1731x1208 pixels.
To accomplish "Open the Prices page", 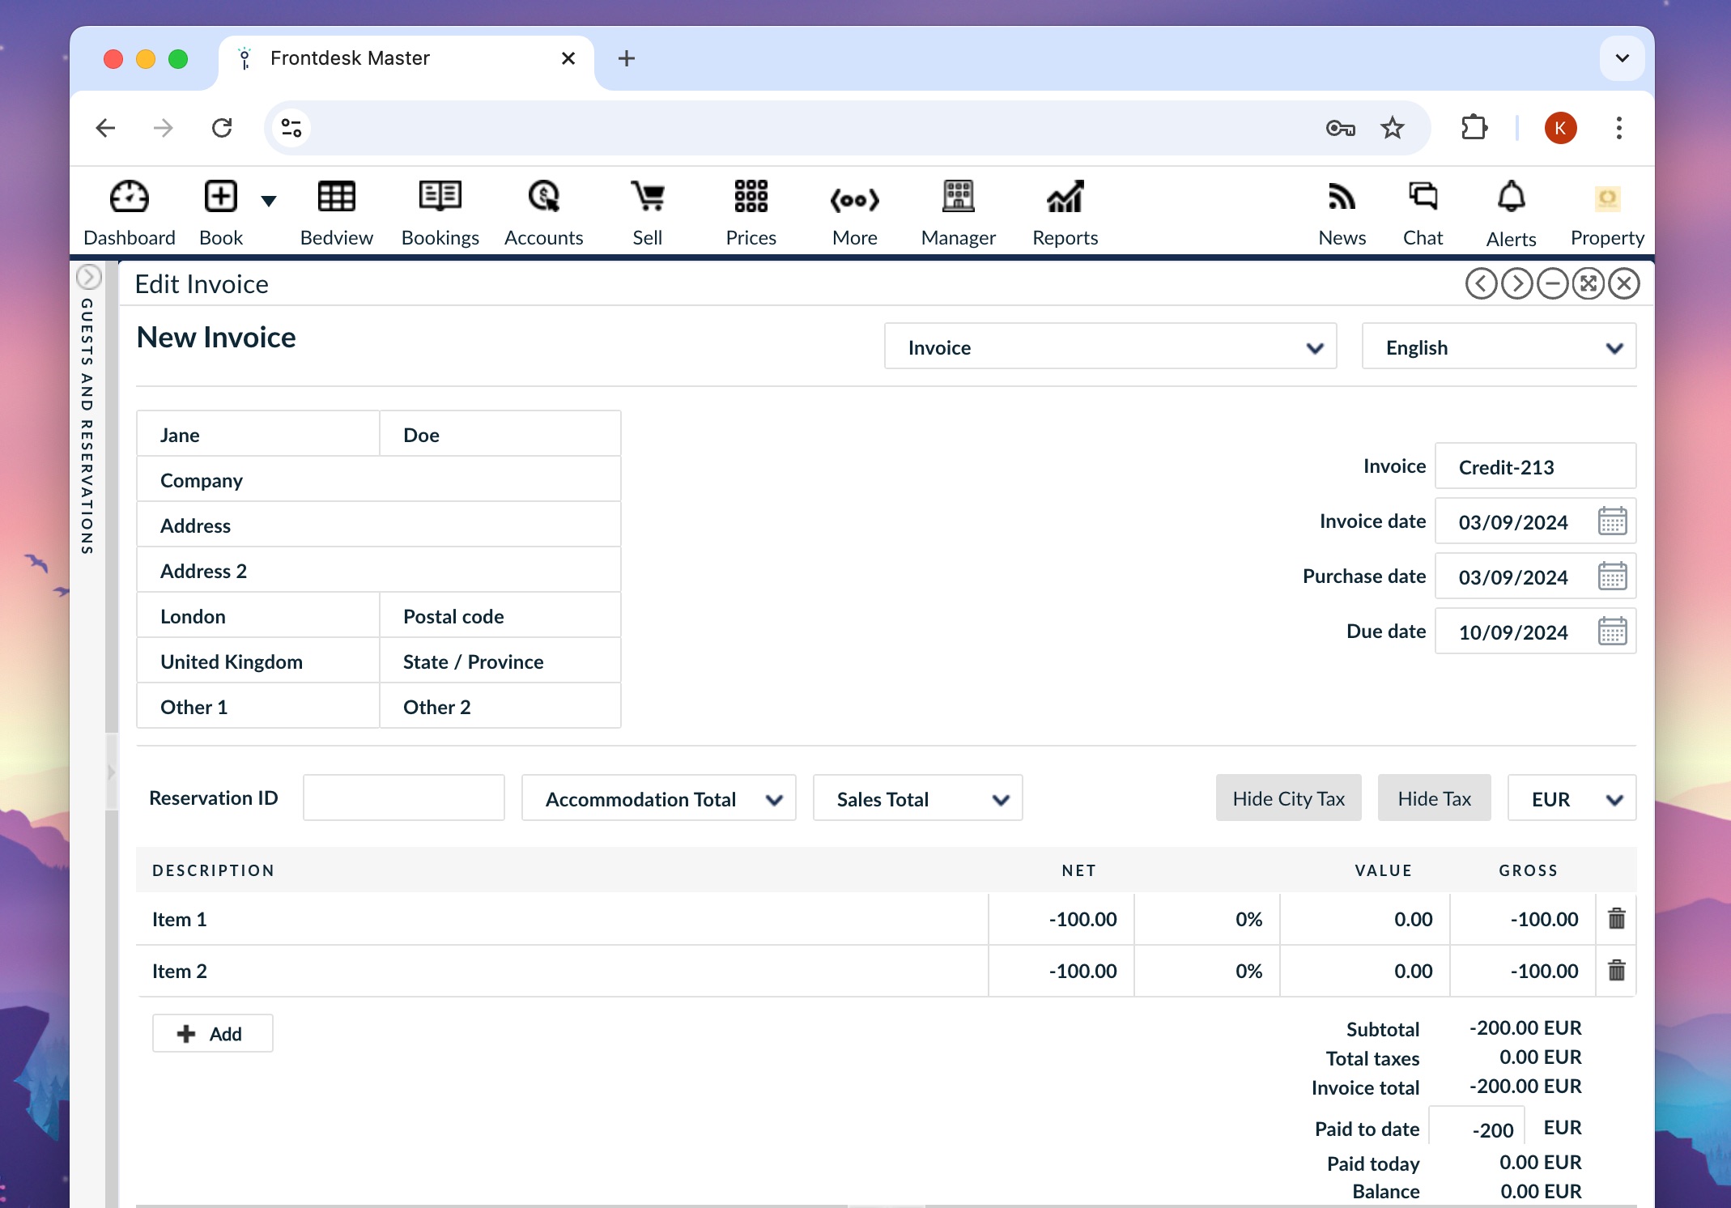I will click(751, 213).
